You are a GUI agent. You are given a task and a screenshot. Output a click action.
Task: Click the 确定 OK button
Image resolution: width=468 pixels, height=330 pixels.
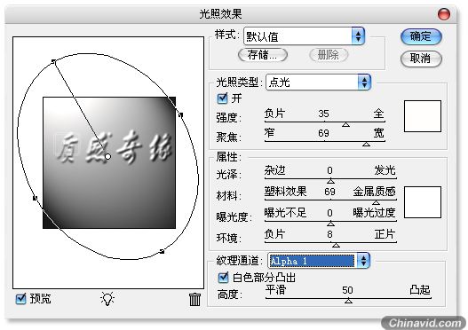pos(421,36)
